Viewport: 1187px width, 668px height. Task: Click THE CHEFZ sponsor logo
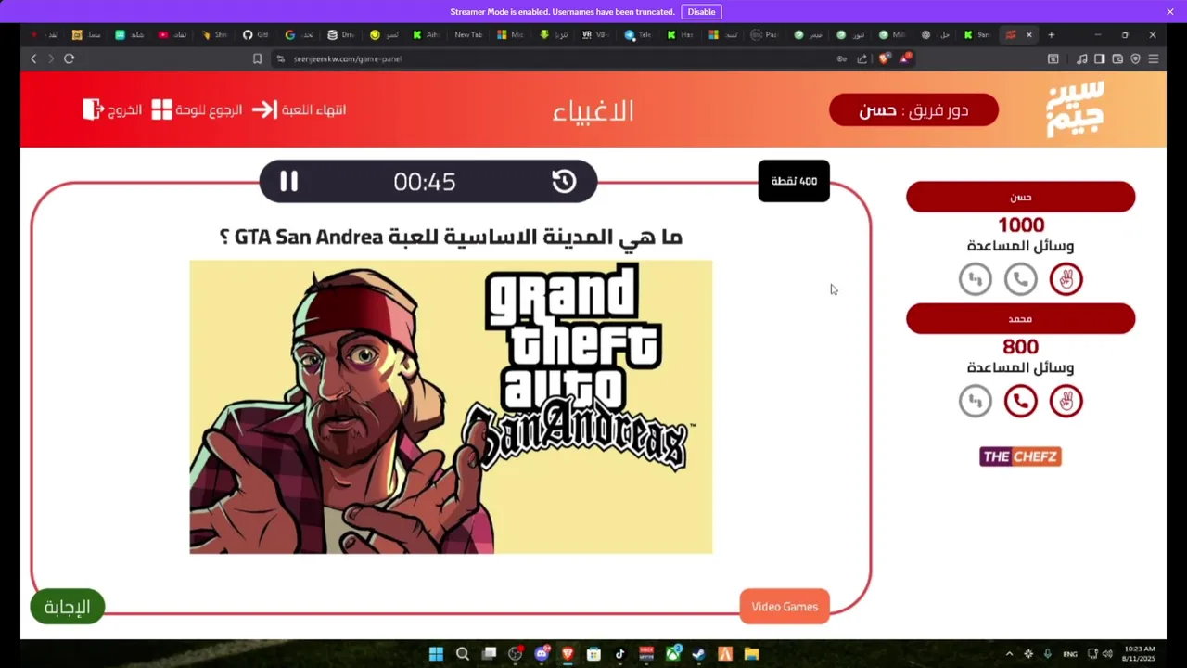[1020, 456]
